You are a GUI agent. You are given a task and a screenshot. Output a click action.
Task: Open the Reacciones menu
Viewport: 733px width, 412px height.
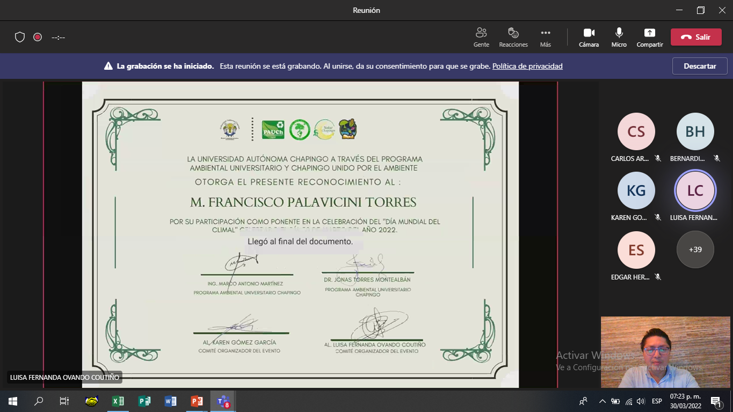tap(513, 37)
